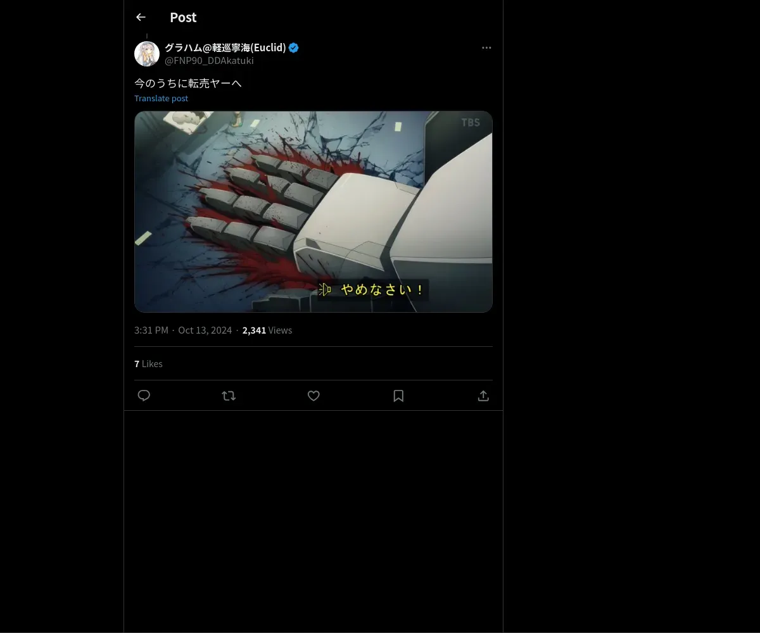760x633 pixels.
Task: Share the post via upload arrow icon
Action: pyautogui.click(x=483, y=396)
